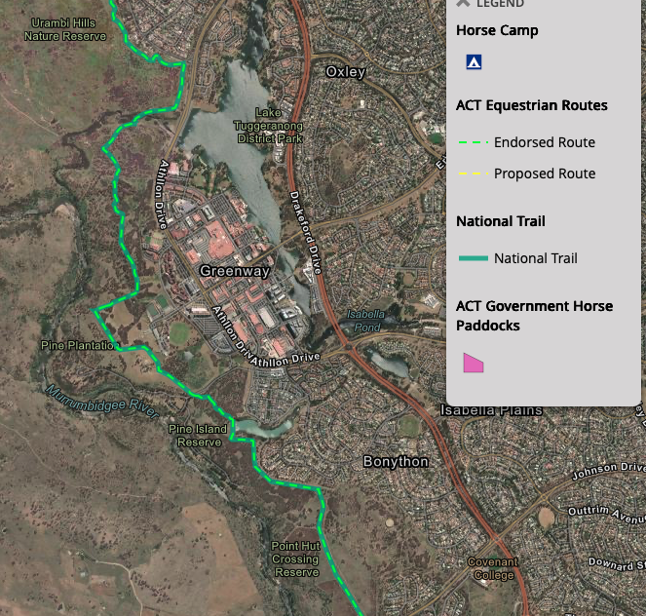Click the Point Hut Crossing Reserve label
Screen dimensions: 646x616
295,559
